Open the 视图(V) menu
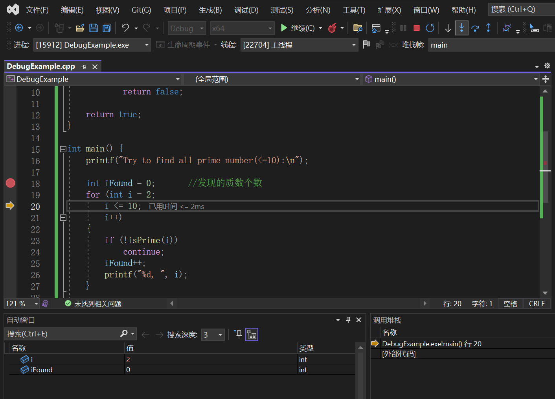 pyautogui.click(x=107, y=10)
